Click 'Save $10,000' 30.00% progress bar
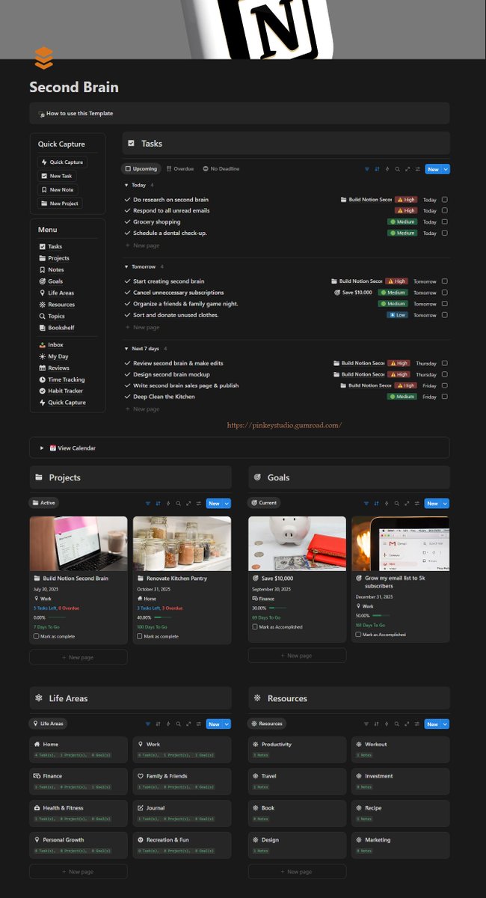 (x=277, y=608)
